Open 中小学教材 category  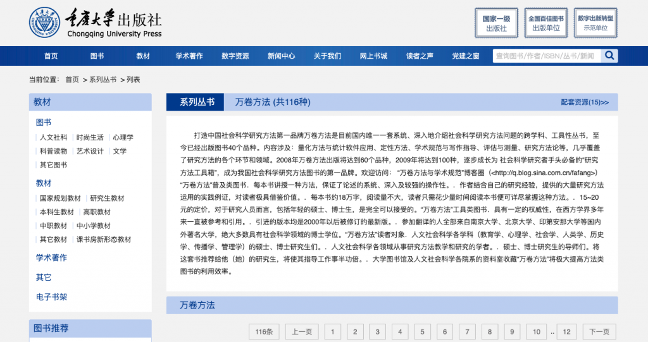click(94, 226)
